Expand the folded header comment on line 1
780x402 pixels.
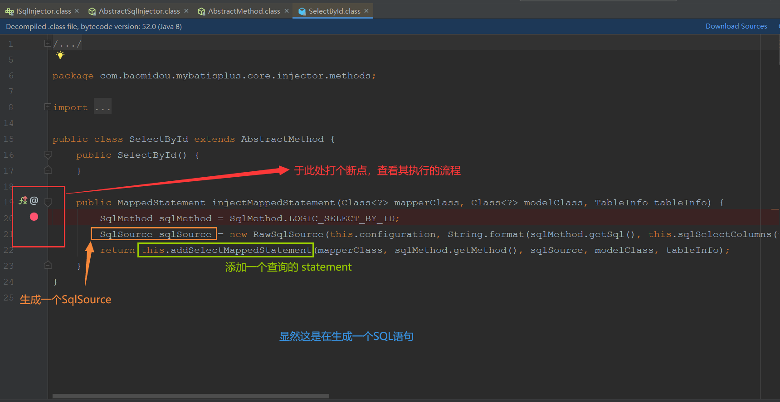pos(48,44)
